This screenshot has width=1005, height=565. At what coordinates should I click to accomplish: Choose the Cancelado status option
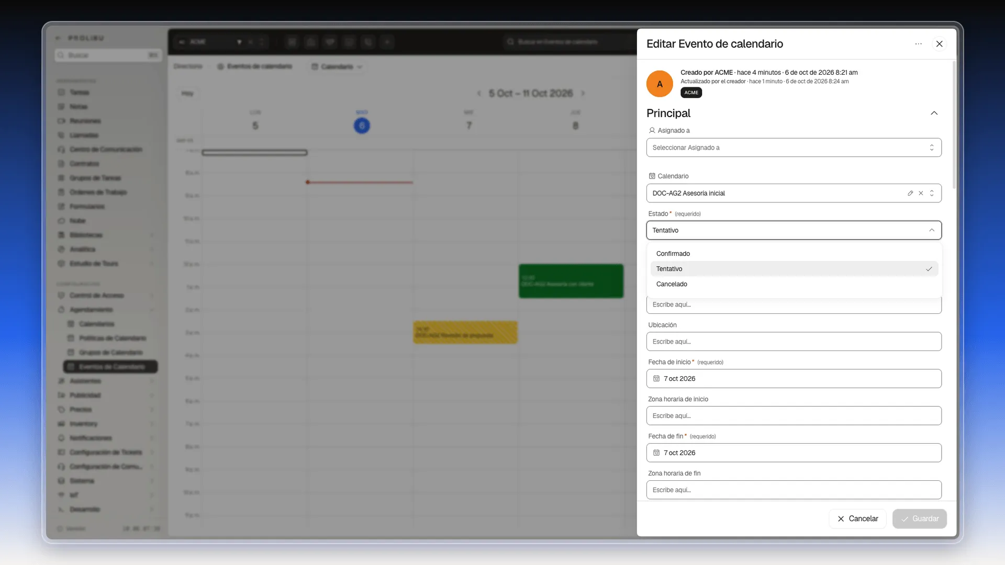coord(794,284)
